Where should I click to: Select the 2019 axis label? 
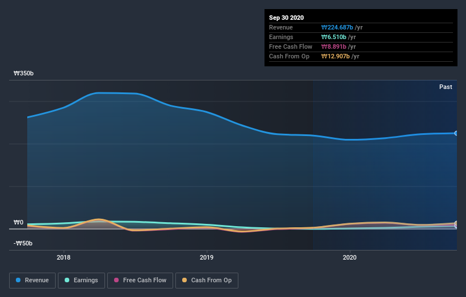coord(207,257)
